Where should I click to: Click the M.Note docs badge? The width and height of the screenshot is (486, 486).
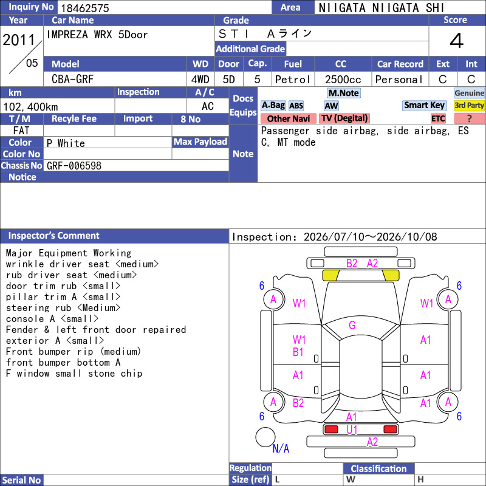tap(343, 93)
